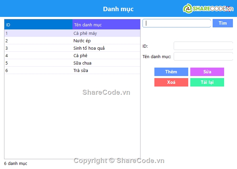This screenshot has width=237, height=169.
Task: Click the blue Thêm button
Action: tap(171, 72)
